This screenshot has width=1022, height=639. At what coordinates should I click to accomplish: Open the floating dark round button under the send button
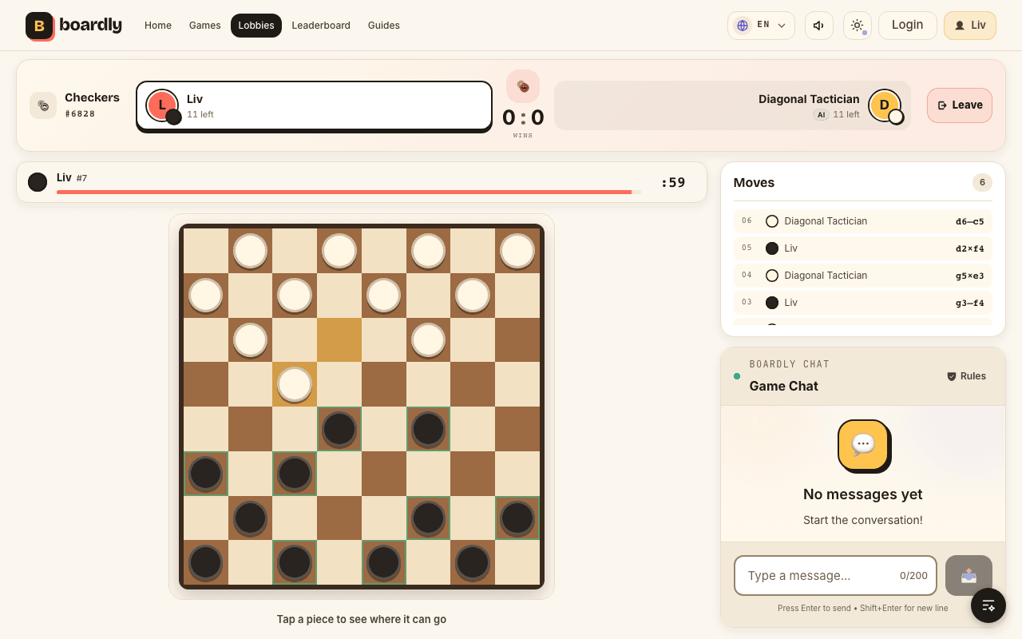point(988,605)
